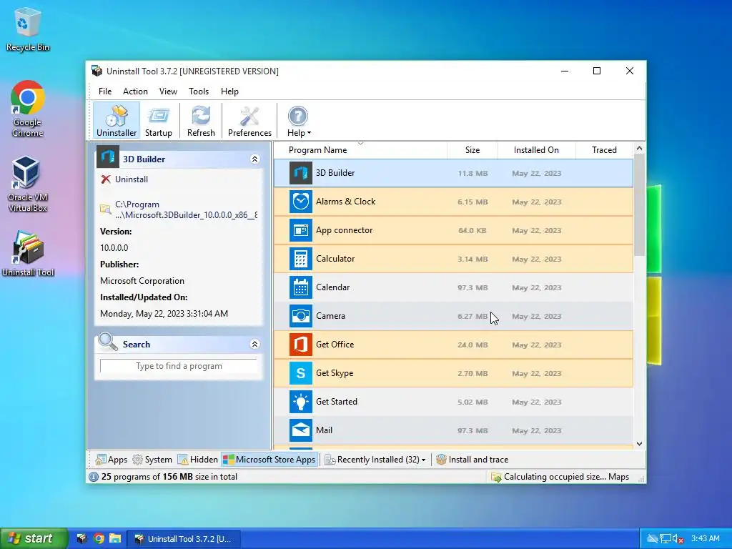732x549 pixels.
Task: Select the Calculator row text
Action: [x=335, y=259]
